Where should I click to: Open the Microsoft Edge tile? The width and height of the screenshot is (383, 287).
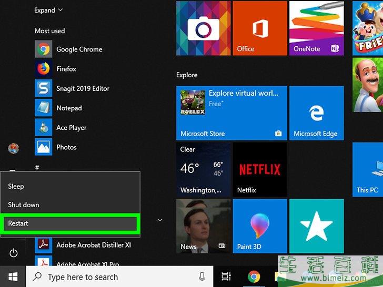coord(316,112)
